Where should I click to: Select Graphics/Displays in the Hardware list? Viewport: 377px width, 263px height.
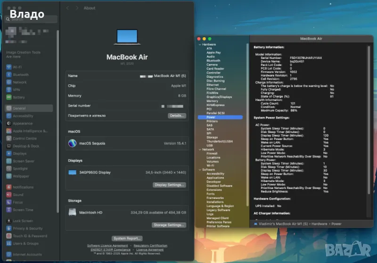tap(219, 97)
